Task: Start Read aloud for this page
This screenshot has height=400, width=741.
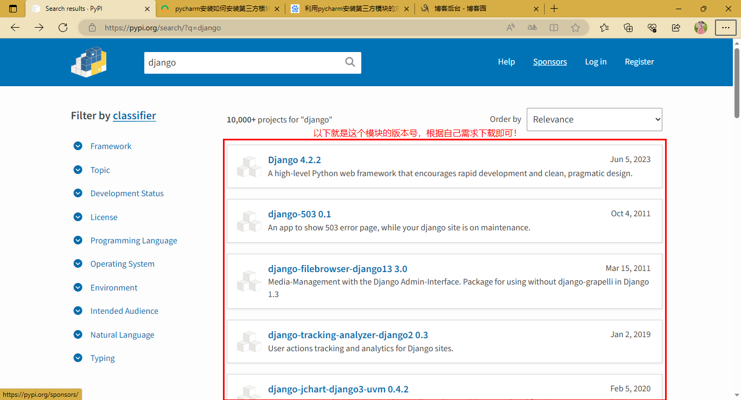Action: coord(510,28)
